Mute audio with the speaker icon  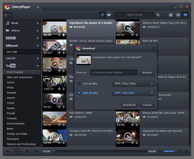tap(160, 151)
